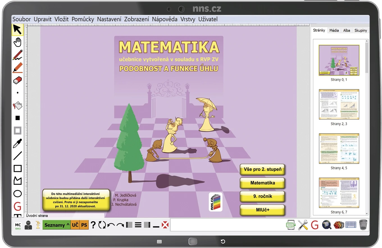Viewport: 382px width, 248px height.
Task: Activate the paint bucket fill tool
Action: [17, 106]
